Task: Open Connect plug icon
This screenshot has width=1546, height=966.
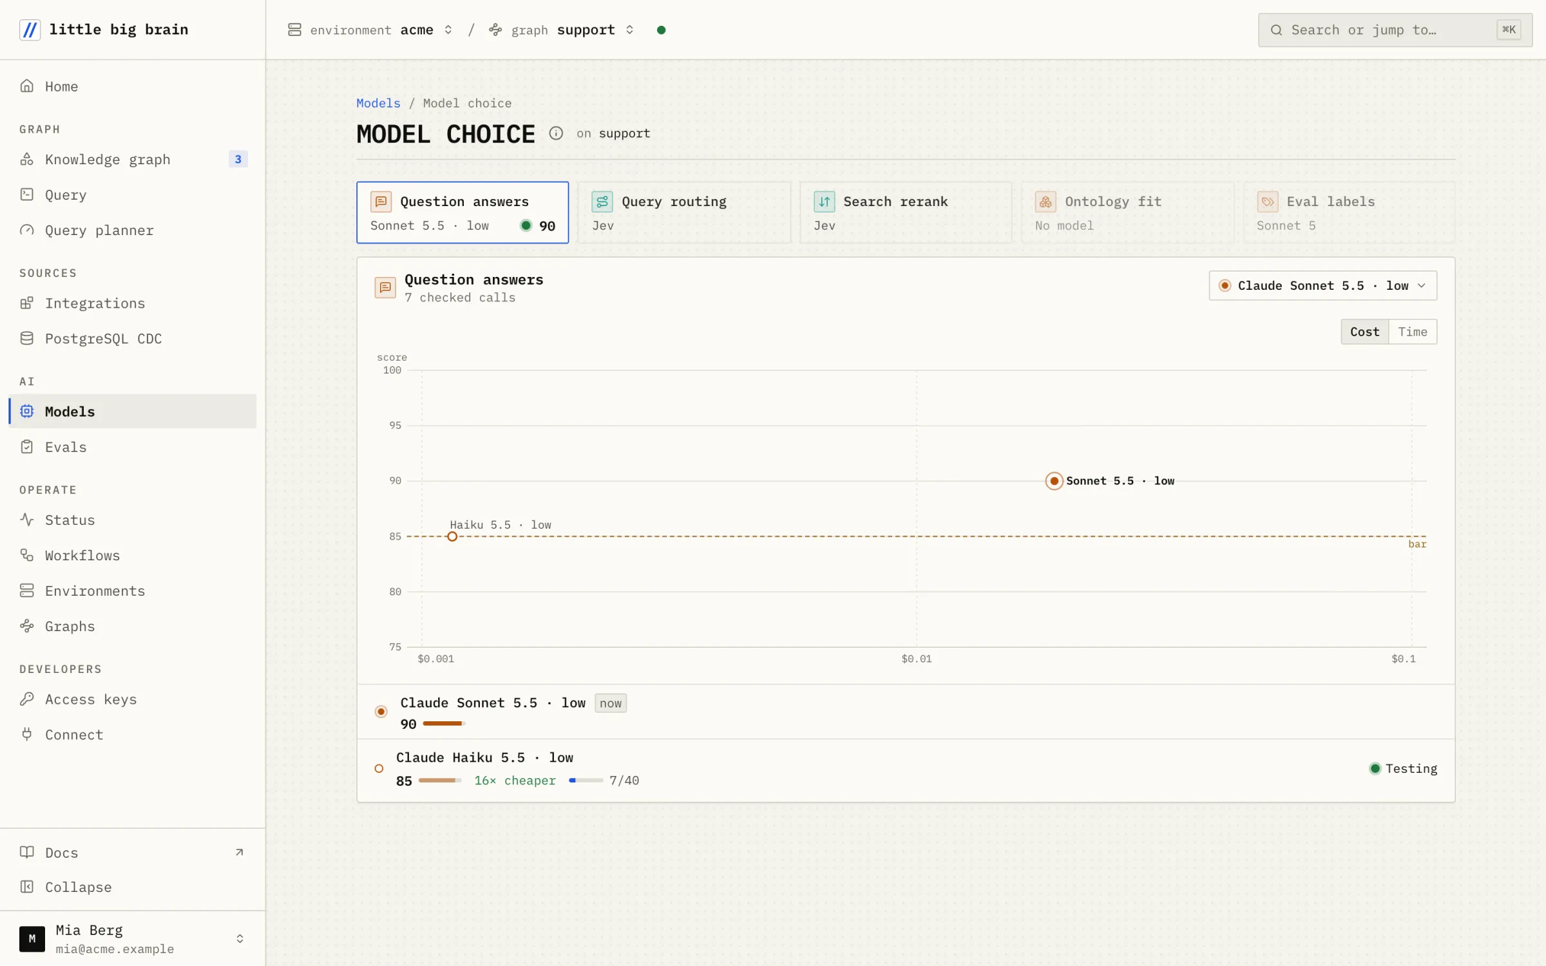Action: pyautogui.click(x=26, y=734)
